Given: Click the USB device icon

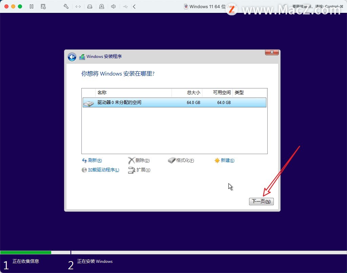Looking at the screenshot, I should click(x=125, y=7).
